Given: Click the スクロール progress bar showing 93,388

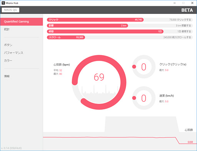Looking at the screenshot, I should pyautogui.click(x=66, y=37).
